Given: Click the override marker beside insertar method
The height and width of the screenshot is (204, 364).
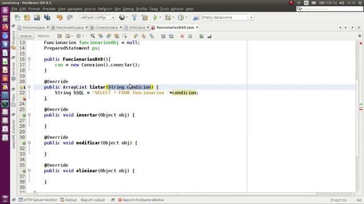Looking at the screenshot, I should pos(24,115).
